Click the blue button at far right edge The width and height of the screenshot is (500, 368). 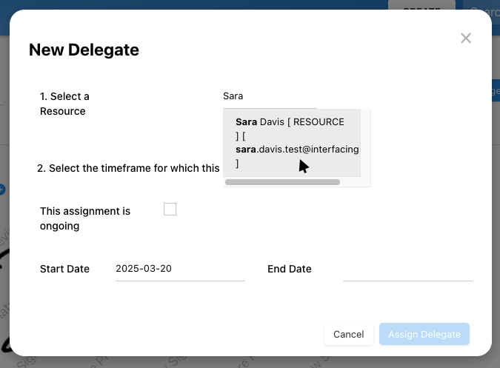click(x=496, y=92)
